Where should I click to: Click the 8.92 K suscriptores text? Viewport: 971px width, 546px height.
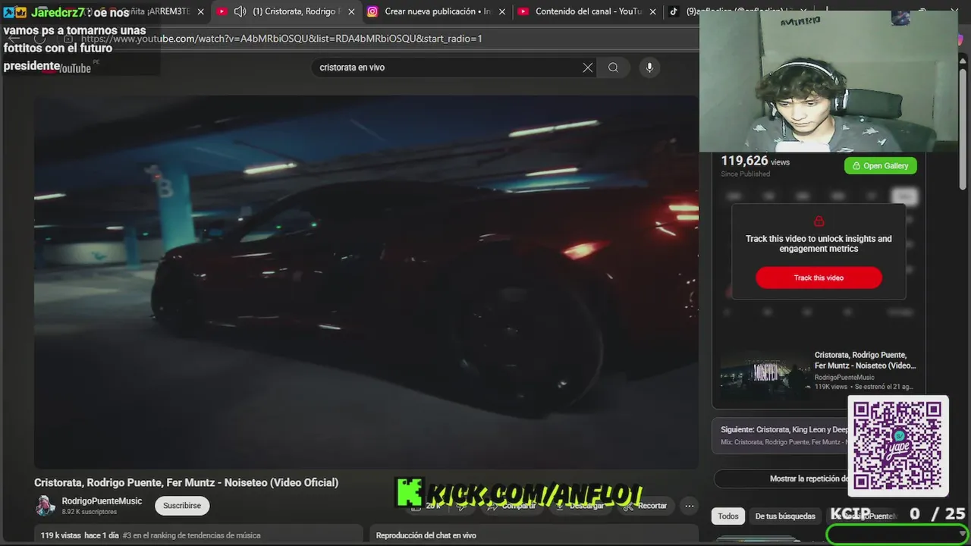tap(90, 512)
